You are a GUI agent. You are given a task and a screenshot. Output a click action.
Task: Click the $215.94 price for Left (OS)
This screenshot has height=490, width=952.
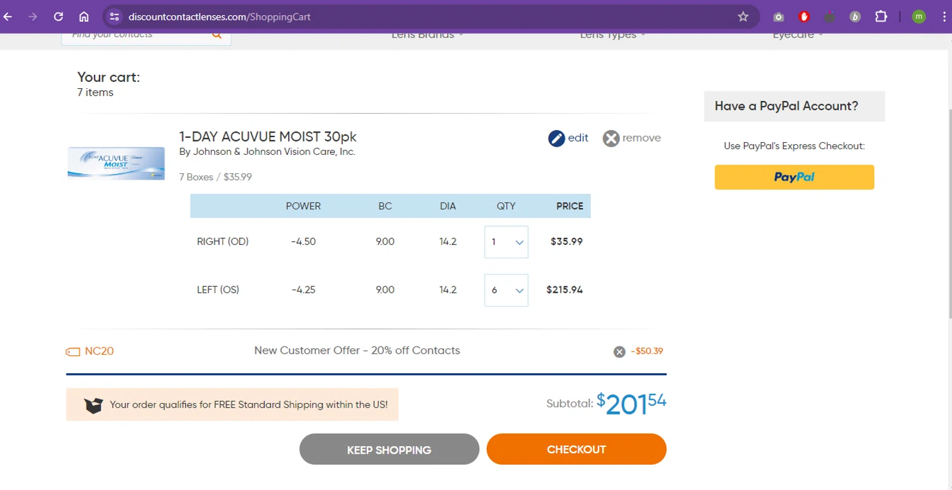pos(564,290)
